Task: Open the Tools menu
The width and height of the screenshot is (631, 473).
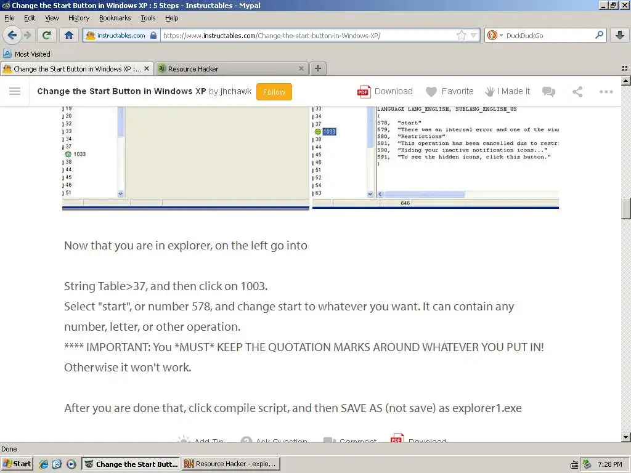Action: tap(148, 18)
